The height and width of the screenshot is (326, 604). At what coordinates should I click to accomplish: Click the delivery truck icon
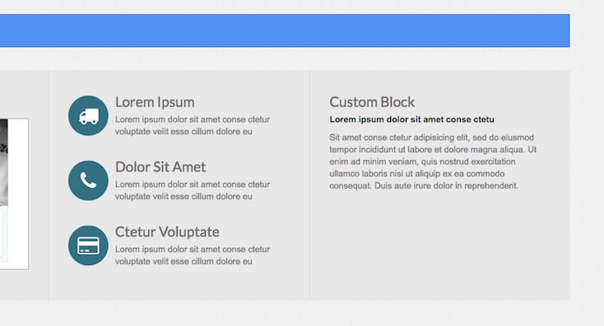[88, 115]
